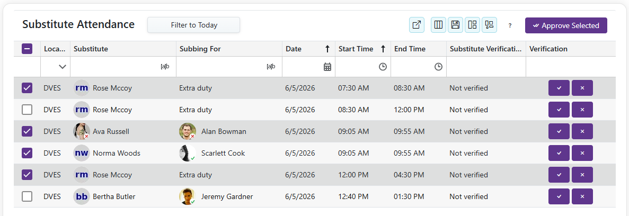629x216 pixels.
Task: Sort by the Substitute column header
Action: click(x=123, y=49)
